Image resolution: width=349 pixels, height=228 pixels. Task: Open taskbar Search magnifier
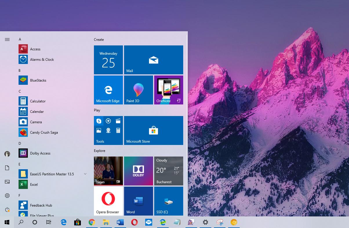tap(21, 222)
